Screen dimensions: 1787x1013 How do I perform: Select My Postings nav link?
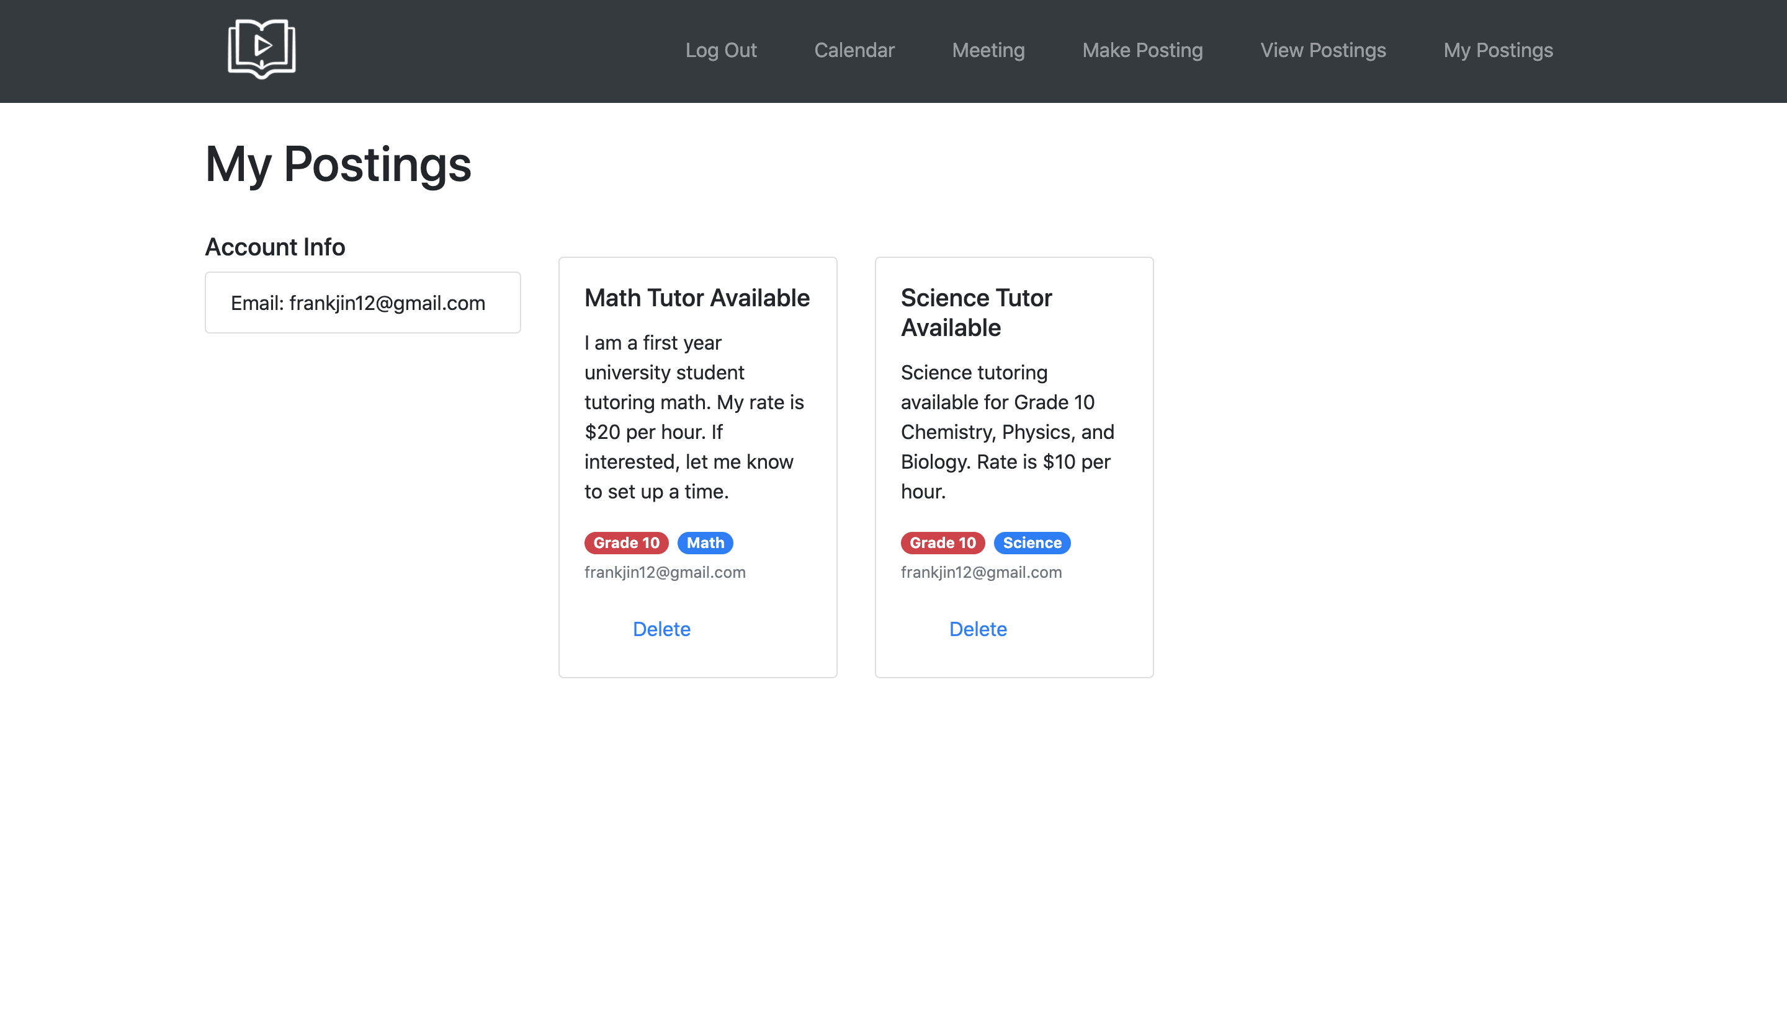pos(1497,50)
